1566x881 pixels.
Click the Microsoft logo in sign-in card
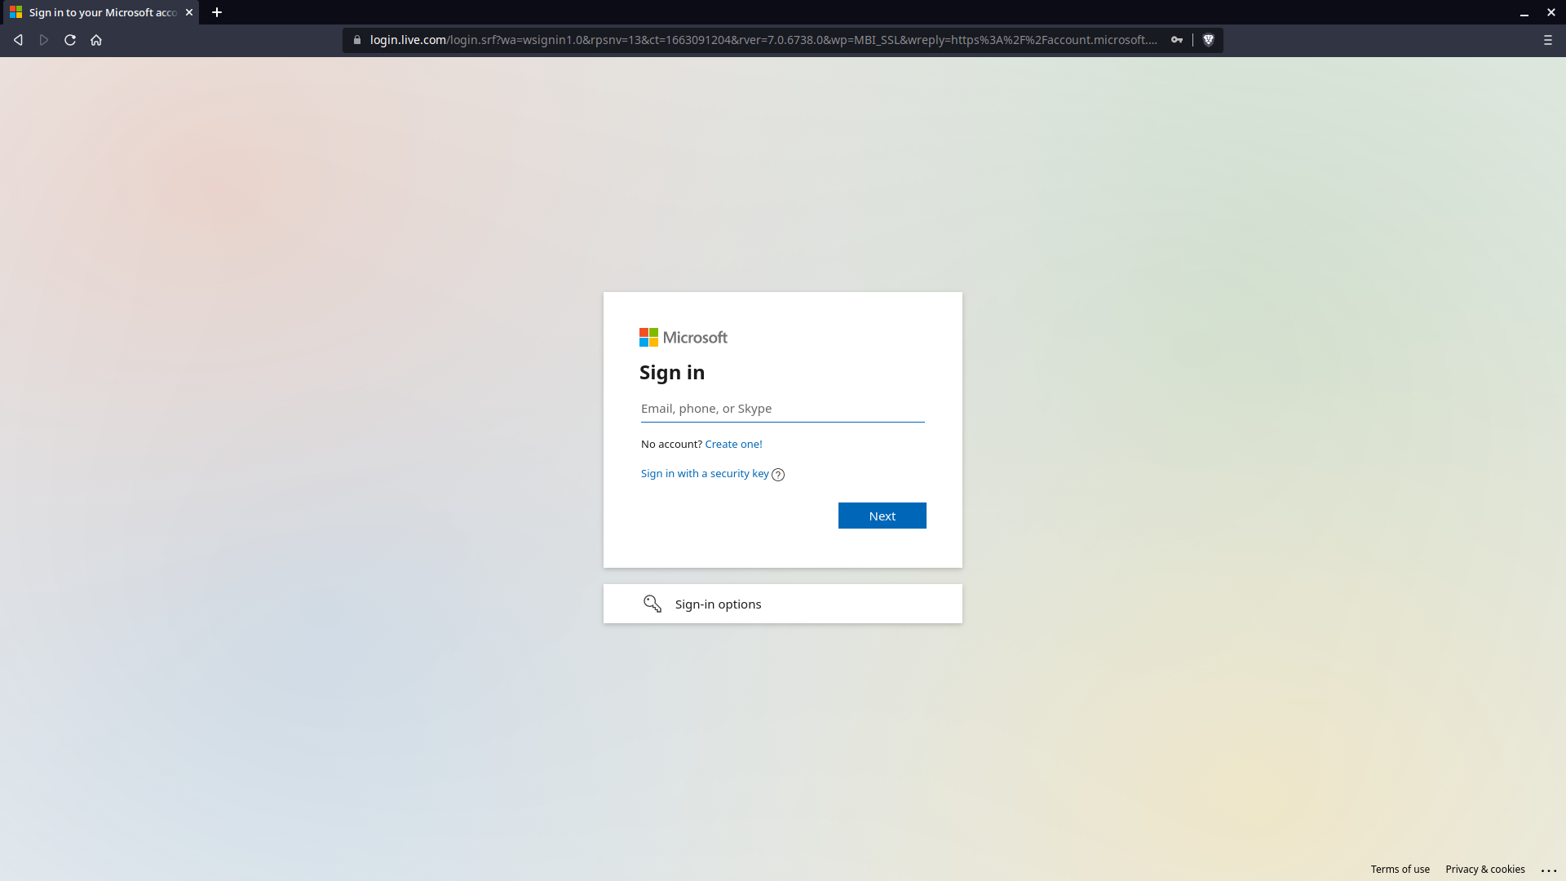[683, 338]
